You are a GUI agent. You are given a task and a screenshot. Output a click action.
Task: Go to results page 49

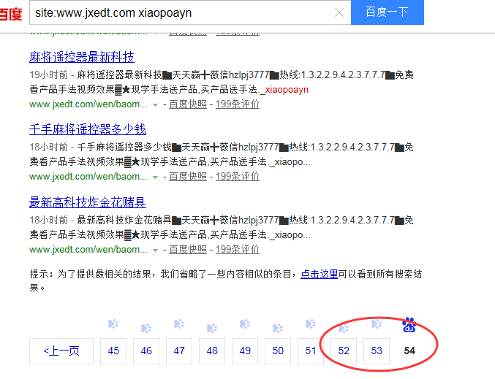click(245, 351)
